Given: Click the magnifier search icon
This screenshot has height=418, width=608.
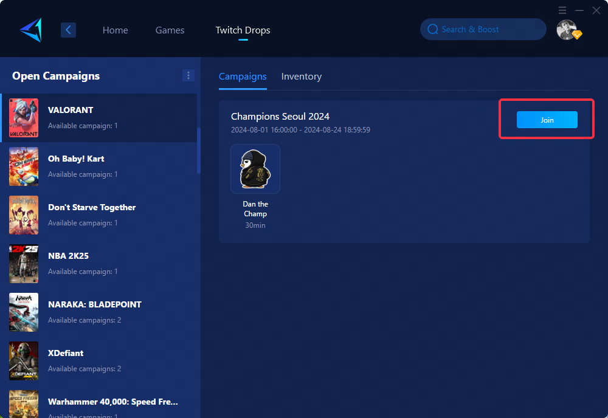Looking at the screenshot, I should (433, 29).
